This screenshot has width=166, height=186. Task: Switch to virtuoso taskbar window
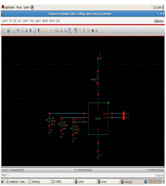click(39, 182)
